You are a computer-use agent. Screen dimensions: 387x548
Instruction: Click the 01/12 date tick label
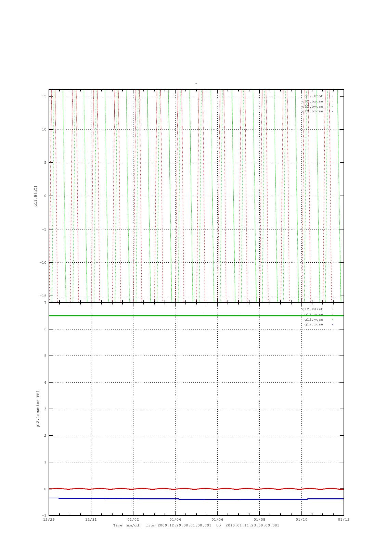tap(344, 520)
